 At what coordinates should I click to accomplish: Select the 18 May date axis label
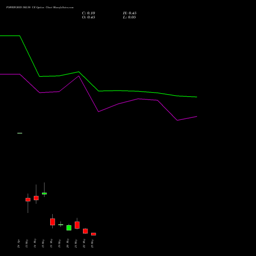coord(51,243)
